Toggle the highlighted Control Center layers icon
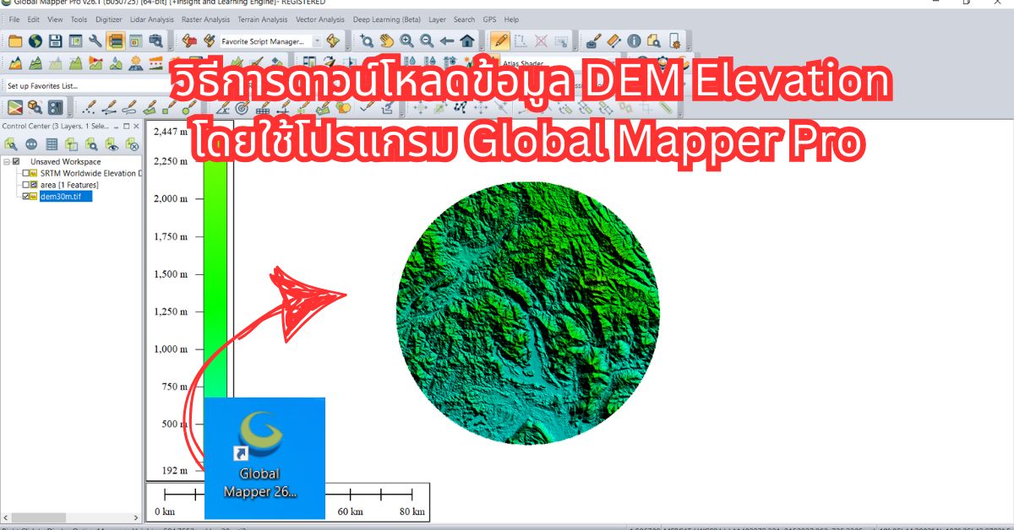Image resolution: width=1014 pixels, height=530 pixels. (116, 41)
